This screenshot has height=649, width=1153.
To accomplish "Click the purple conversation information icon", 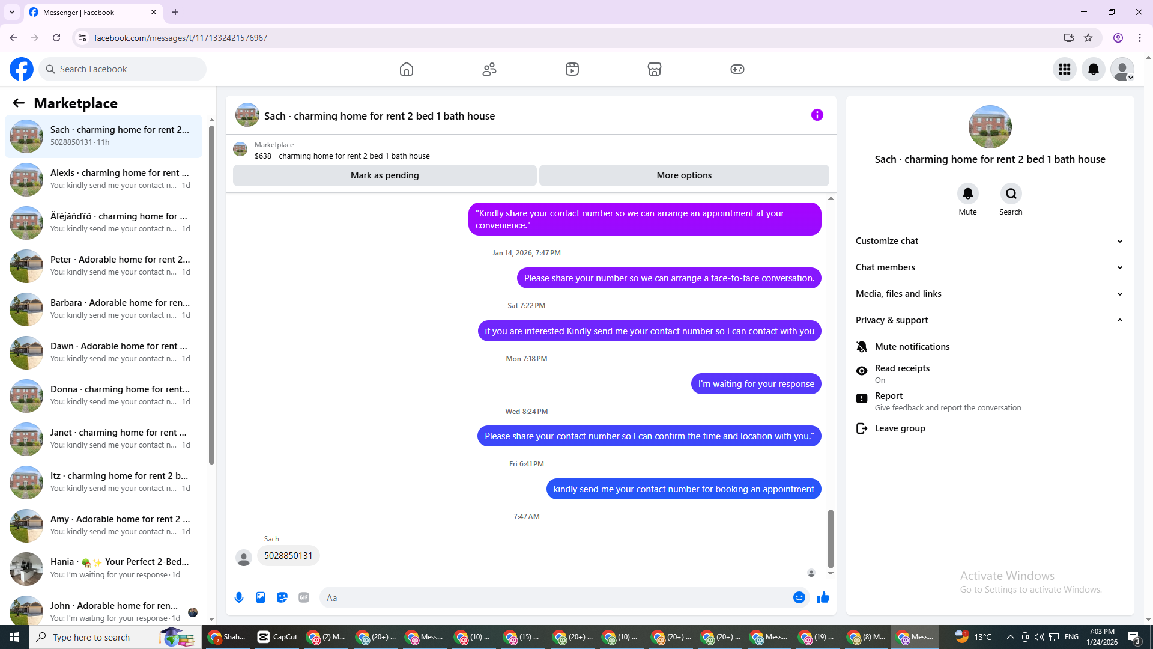I will tap(817, 115).
